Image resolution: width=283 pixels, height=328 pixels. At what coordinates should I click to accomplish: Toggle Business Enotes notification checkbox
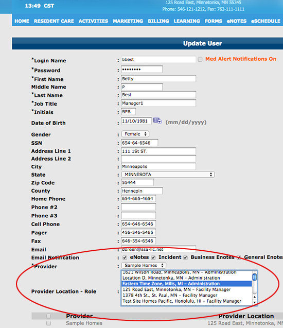tap(185, 257)
